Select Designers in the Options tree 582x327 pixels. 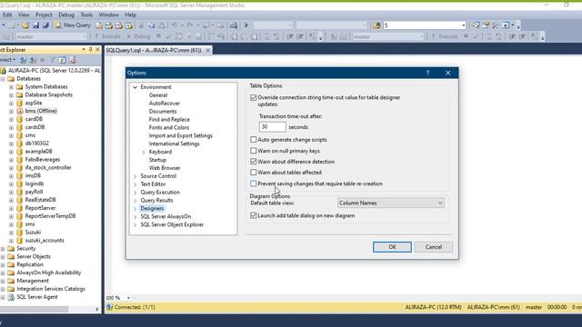pyautogui.click(x=152, y=208)
